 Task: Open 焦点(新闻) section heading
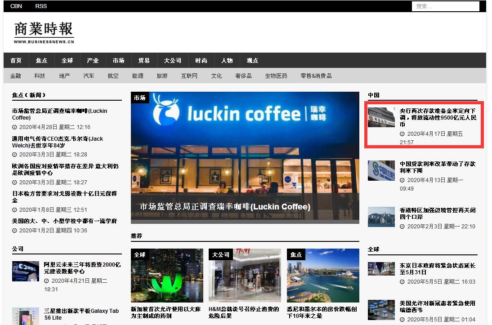tap(28, 95)
